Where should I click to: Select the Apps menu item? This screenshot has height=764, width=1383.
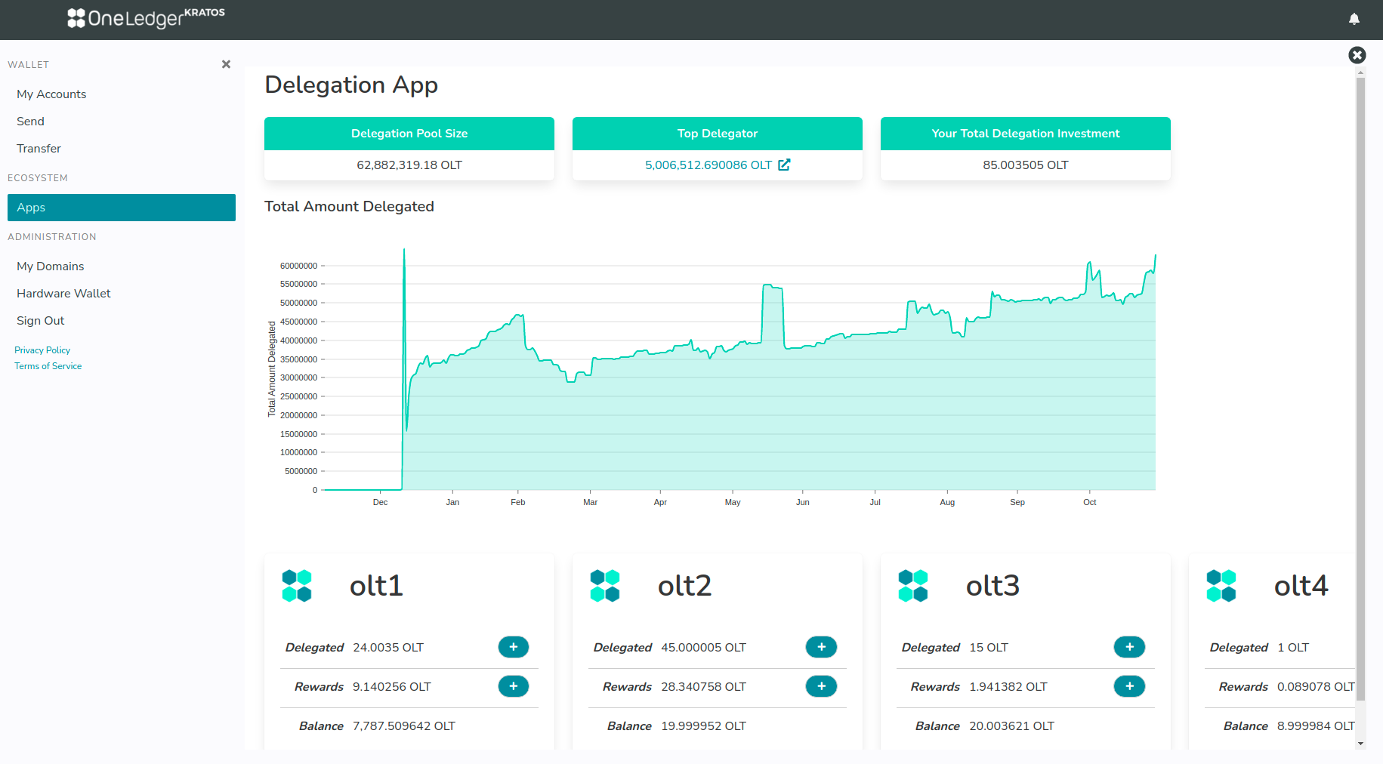coord(121,208)
